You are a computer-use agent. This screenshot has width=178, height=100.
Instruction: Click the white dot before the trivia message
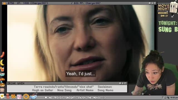coord(46,97)
